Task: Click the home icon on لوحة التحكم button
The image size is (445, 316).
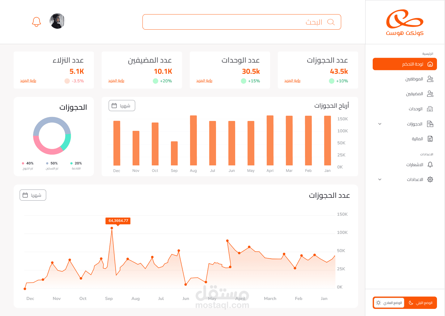Action: coord(431,64)
